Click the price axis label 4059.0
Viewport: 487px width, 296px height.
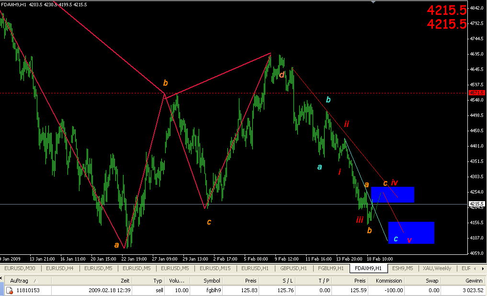(477, 253)
